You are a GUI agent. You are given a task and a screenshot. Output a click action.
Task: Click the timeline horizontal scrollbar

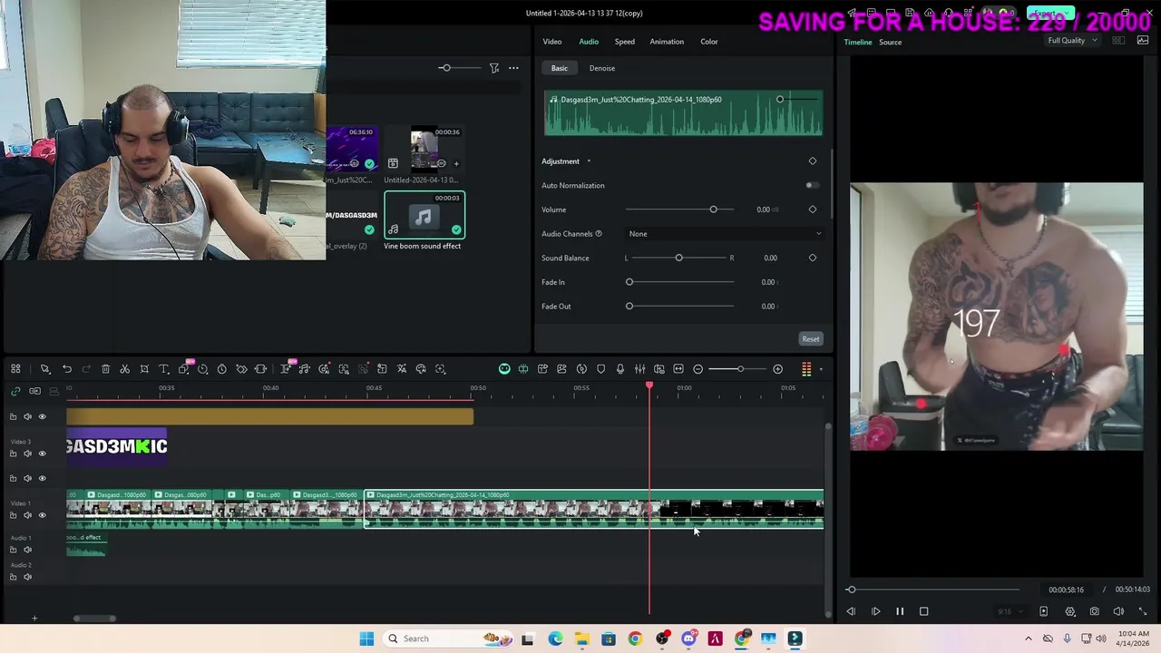click(94, 619)
